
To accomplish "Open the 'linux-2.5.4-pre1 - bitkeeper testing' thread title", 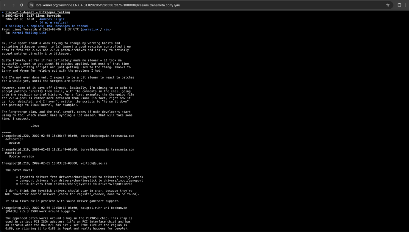I will (37, 12).
